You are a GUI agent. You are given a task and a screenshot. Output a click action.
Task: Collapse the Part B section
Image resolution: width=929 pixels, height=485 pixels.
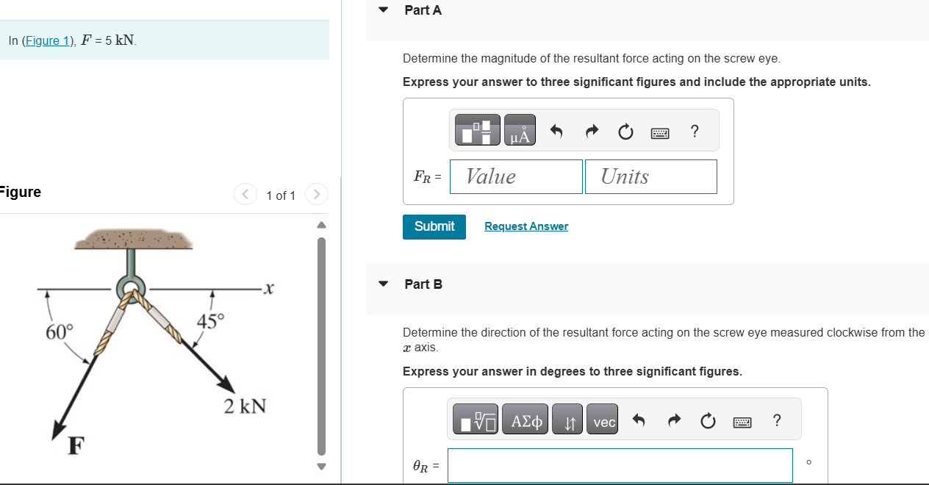click(382, 284)
